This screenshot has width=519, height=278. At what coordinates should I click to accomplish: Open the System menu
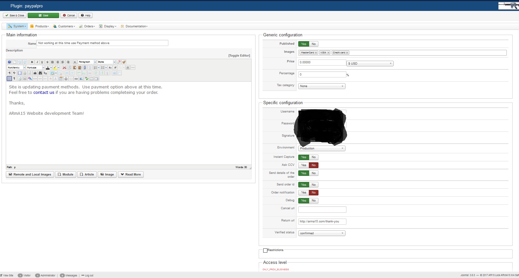tap(17, 26)
